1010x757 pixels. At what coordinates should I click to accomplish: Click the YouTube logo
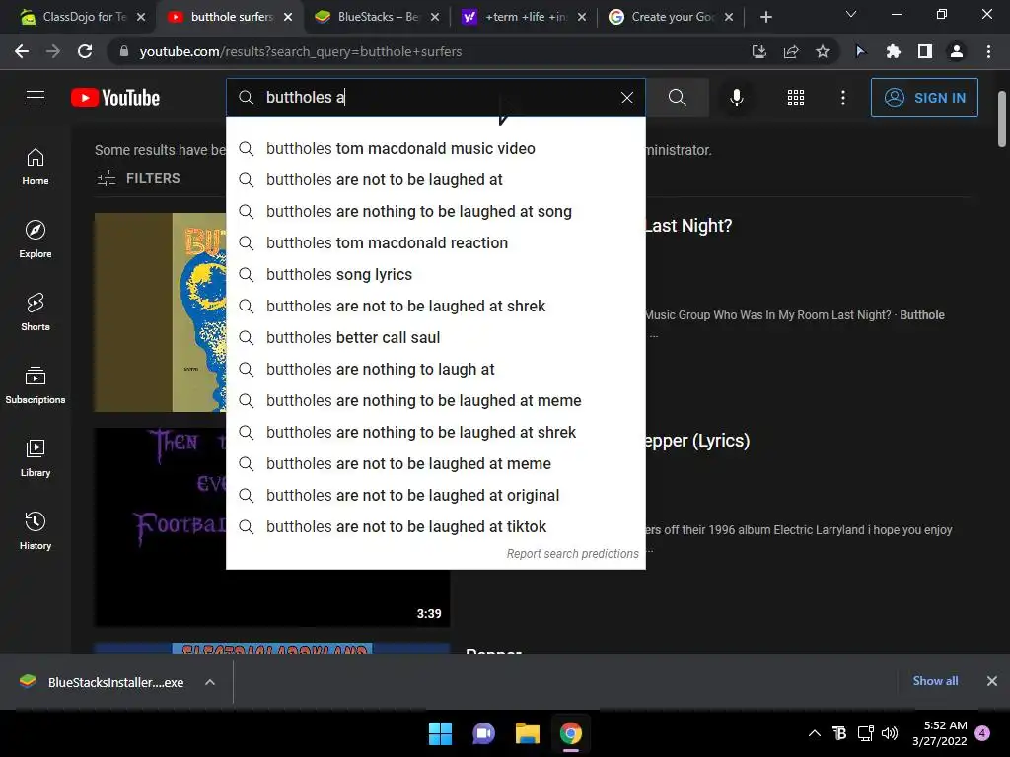(115, 98)
